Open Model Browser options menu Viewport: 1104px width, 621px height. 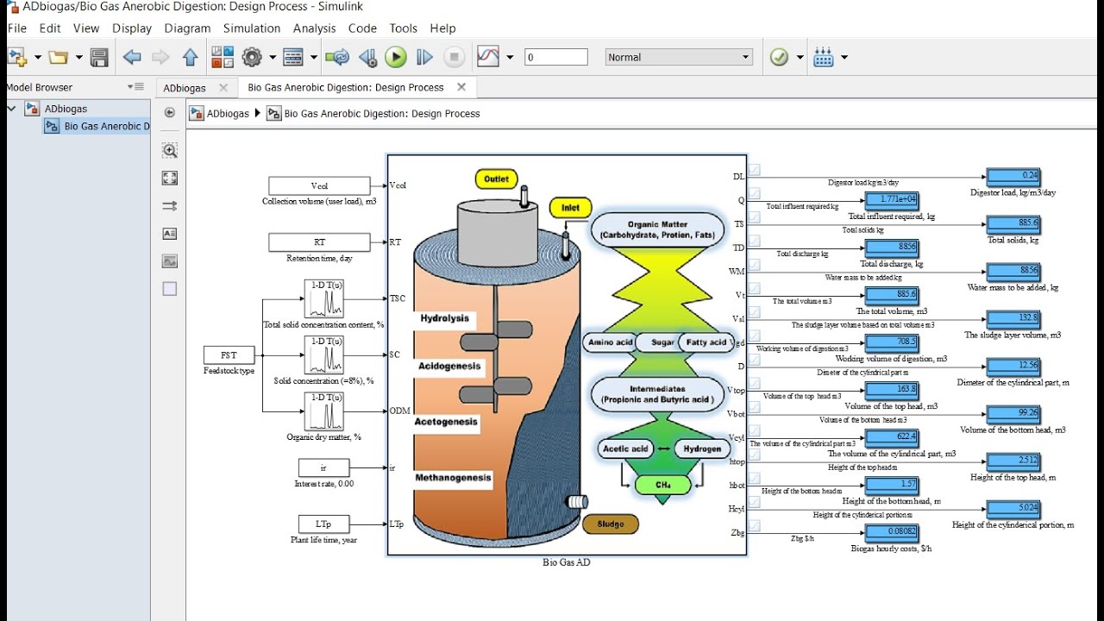tap(135, 87)
